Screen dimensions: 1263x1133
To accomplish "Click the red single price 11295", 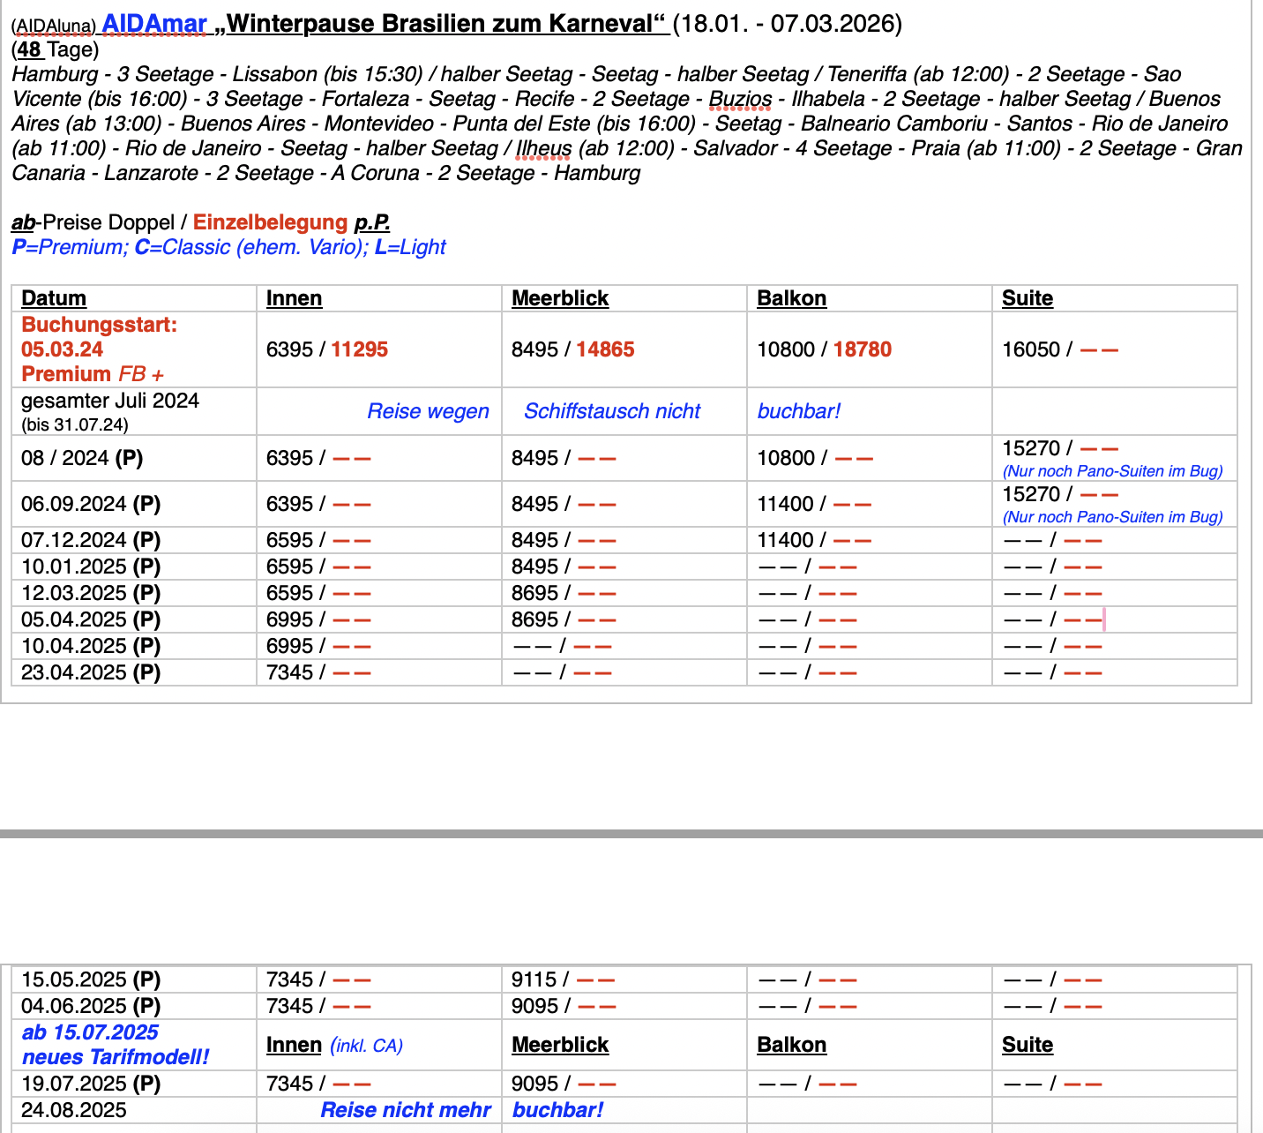I will tap(360, 349).
